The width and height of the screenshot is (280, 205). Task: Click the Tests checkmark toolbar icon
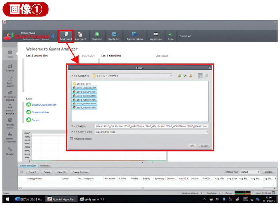coord(170,36)
